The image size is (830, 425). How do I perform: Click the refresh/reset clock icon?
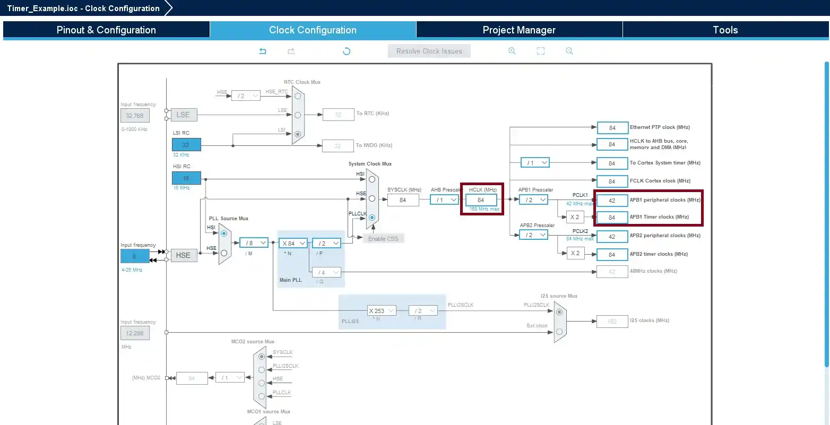[347, 51]
